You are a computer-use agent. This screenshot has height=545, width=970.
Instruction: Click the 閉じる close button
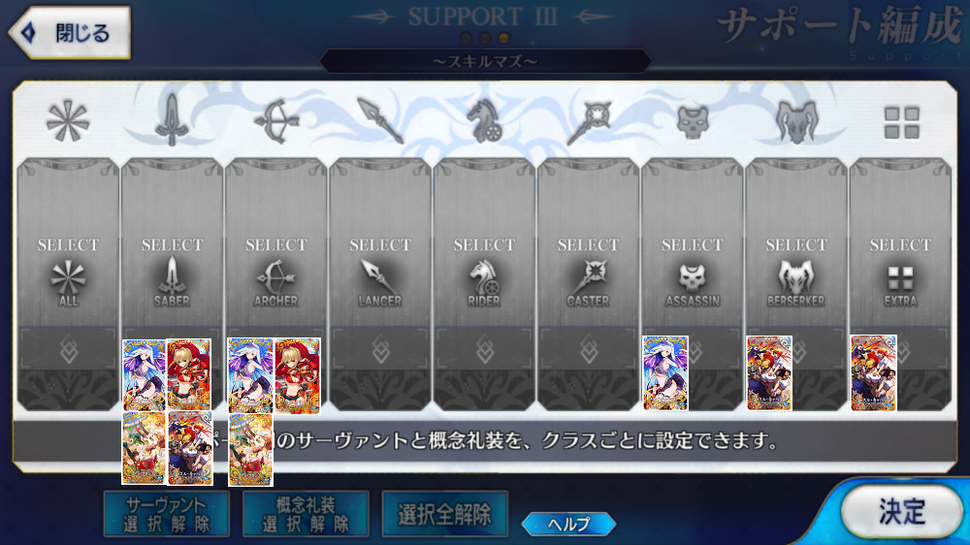pyautogui.click(x=69, y=33)
